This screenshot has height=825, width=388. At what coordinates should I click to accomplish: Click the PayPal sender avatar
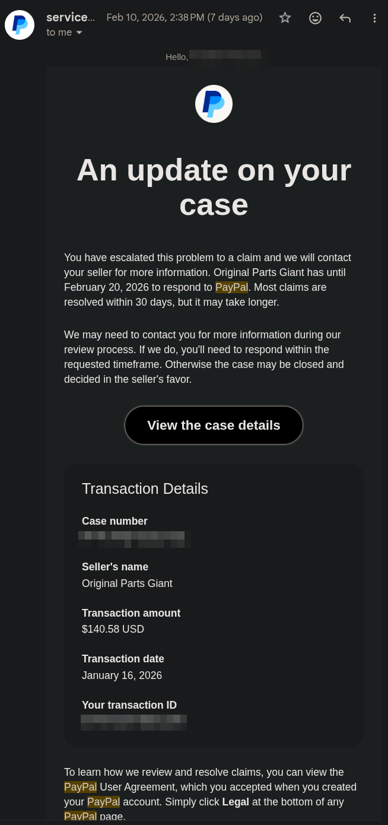pyautogui.click(x=20, y=25)
